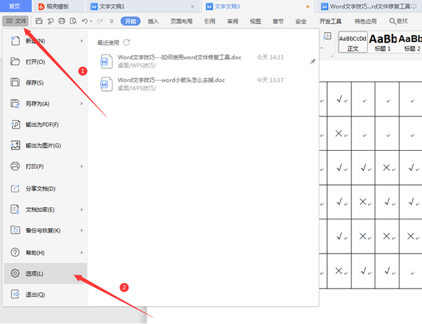
Task: Choose 帮助(H) in file menu
Action: pos(45,252)
